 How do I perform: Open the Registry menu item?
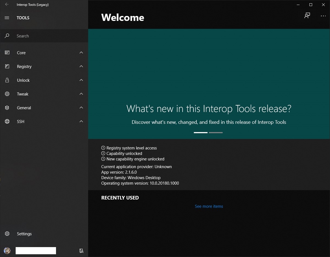click(x=44, y=66)
